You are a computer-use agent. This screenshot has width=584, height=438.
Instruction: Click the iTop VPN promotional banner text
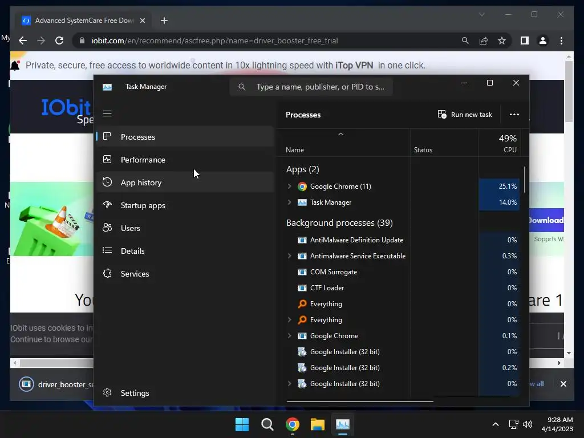pos(225,65)
